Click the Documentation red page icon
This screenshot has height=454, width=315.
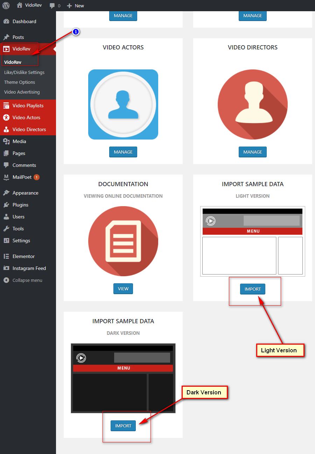123,241
